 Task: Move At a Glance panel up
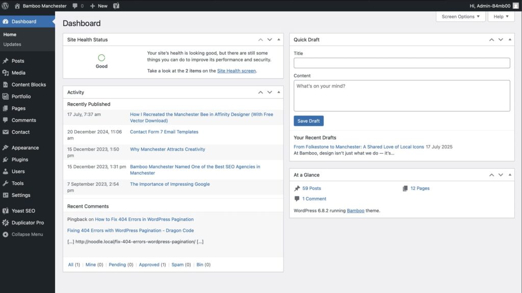coord(491,175)
